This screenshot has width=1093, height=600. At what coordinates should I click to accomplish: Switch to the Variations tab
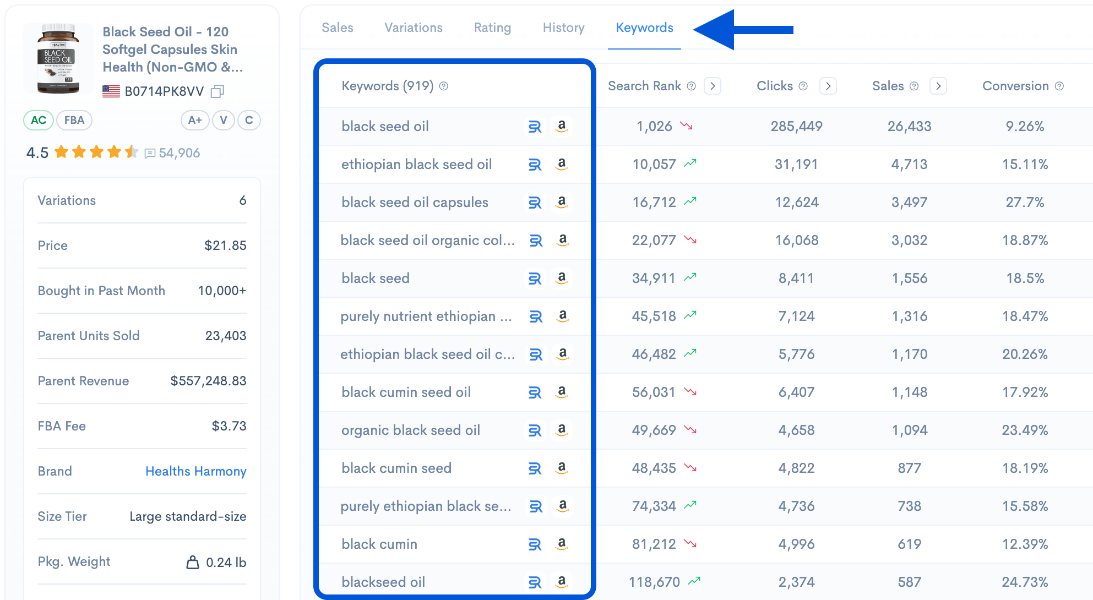pos(413,28)
